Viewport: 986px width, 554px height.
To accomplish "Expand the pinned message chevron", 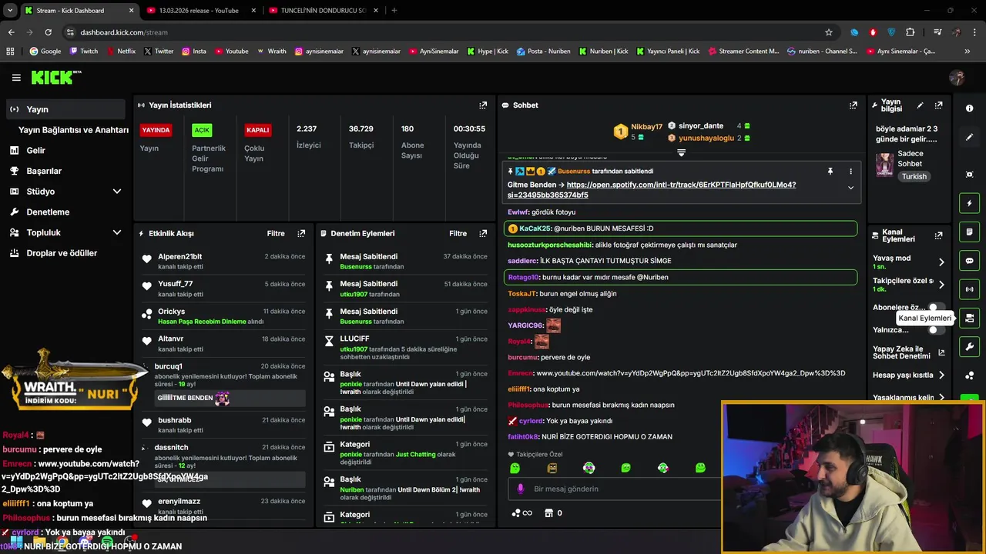I will [850, 188].
